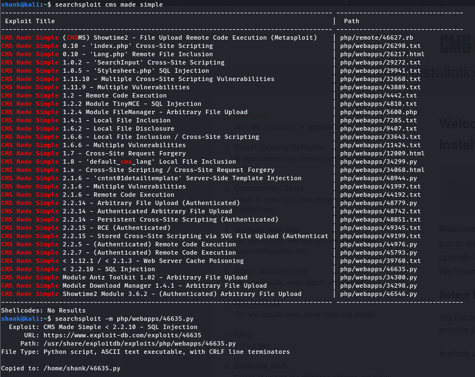The image size is (475, 377).
Task: Click the path php/webapps/49199.txt
Action: 380,236
